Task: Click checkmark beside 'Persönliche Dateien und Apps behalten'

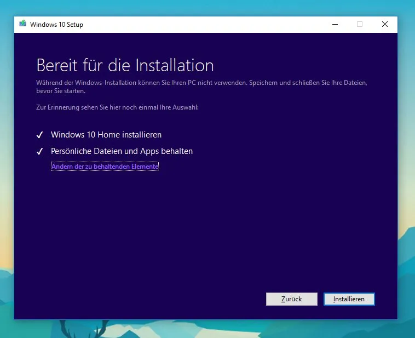Action: [x=40, y=152]
